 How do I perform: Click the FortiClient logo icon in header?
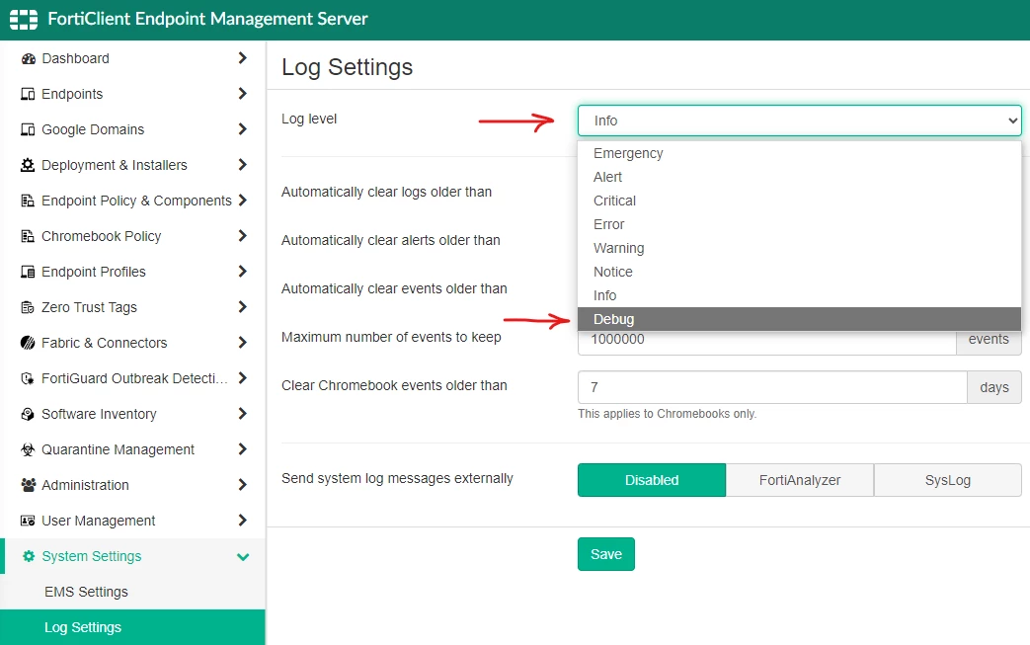point(24,20)
